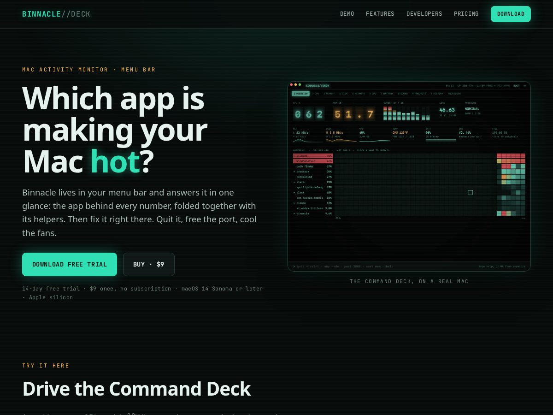Open the 8 SOUND tab in the deck

pyautogui.click(x=403, y=94)
